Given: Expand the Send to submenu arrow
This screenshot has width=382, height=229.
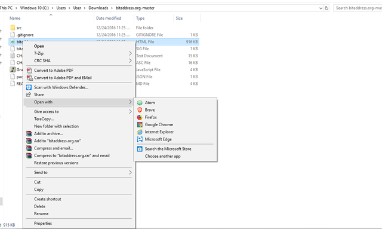Looking at the screenshot, I should (130, 172).
